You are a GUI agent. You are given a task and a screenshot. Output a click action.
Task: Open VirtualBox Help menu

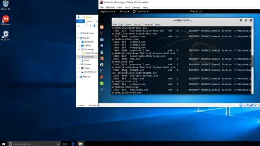coord(145,7)
